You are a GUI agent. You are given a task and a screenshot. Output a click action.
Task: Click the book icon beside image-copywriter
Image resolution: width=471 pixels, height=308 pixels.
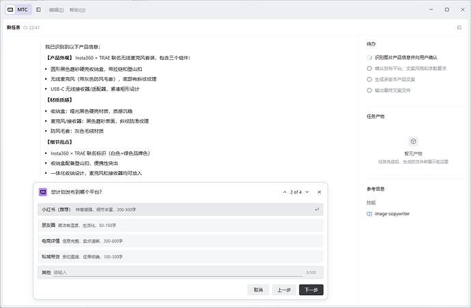[x=369, y=214]
